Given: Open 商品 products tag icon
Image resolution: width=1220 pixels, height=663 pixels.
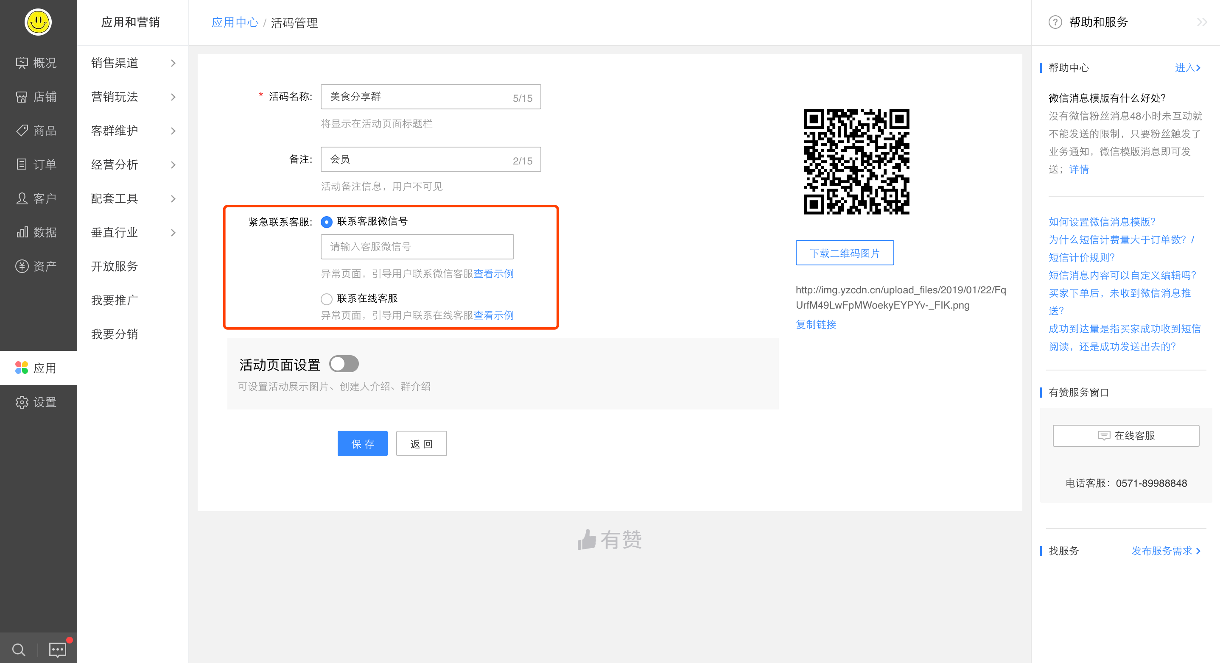Looking at the screenshot, I should click(x=22, y=131).
